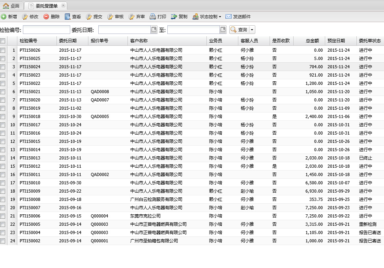This screenshot has height=268, width=384.
Task: Switch to the 桌面 tab
Action: click(x=11, y=6)
